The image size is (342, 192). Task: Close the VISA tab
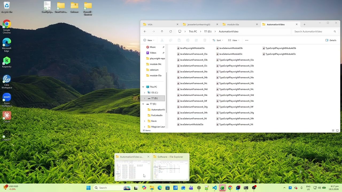177,24
